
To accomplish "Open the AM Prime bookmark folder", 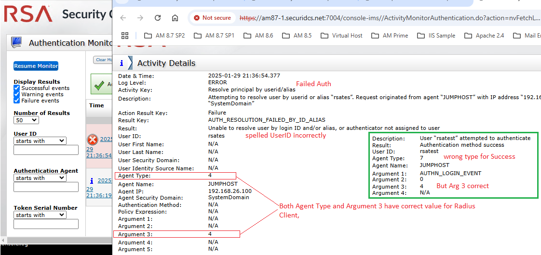I will (390, 36).
